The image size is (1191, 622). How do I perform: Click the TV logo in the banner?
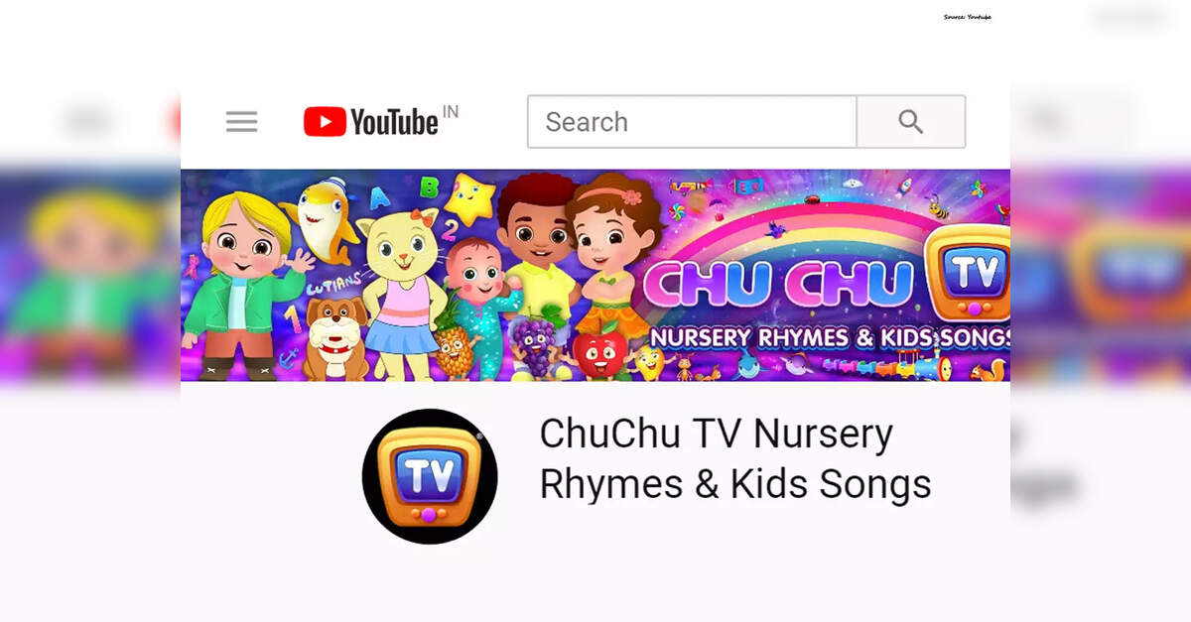tap(967, 271)
